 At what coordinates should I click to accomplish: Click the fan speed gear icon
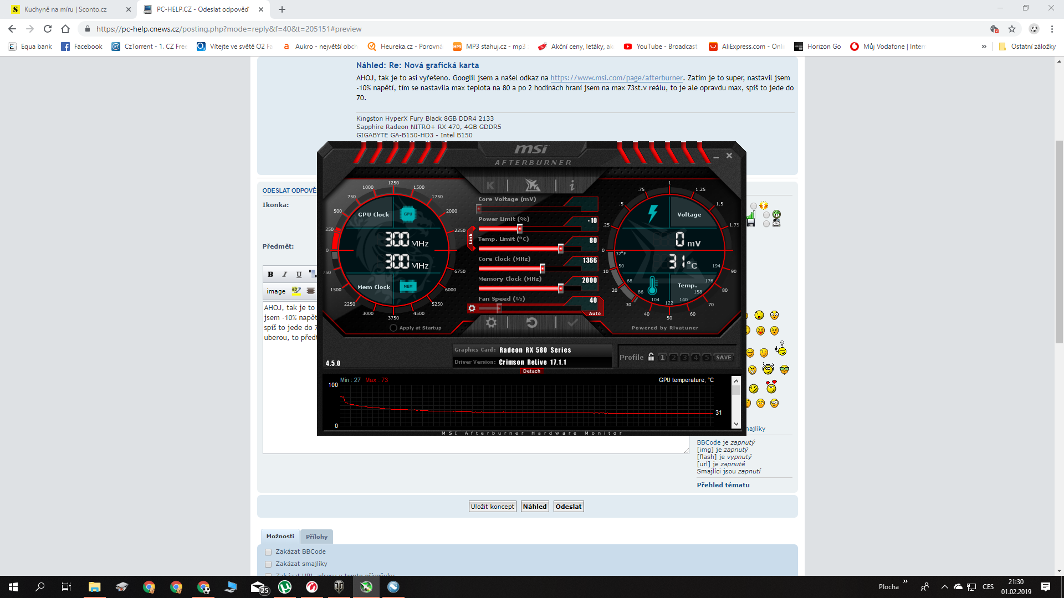point(472,308)
